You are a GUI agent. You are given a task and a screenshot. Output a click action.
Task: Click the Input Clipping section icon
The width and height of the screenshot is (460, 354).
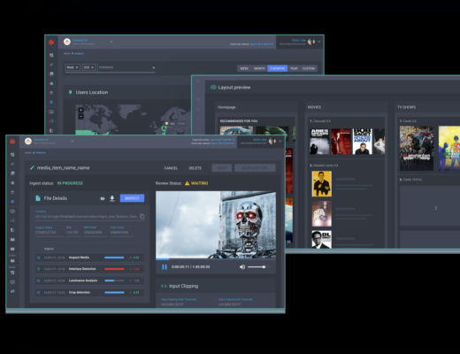coord(164,286)
